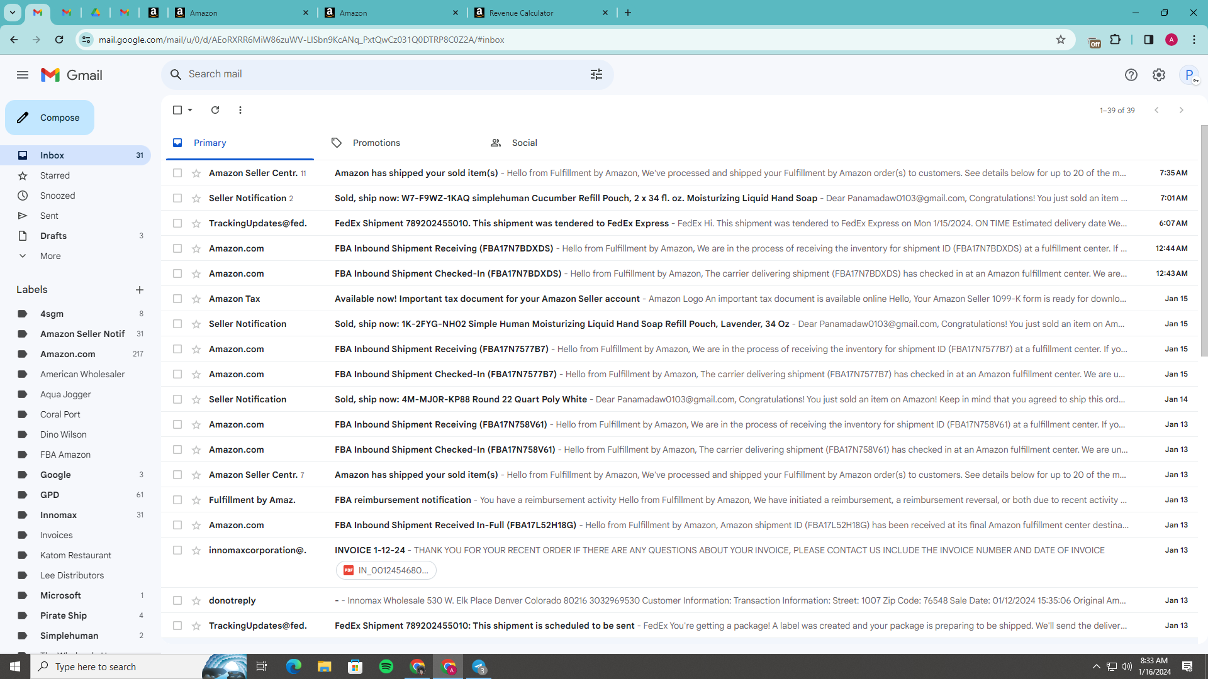Screen dimensions: 1208x679
Task: Select checkbox for Amazon Tax email
Action: click(177, 299)
